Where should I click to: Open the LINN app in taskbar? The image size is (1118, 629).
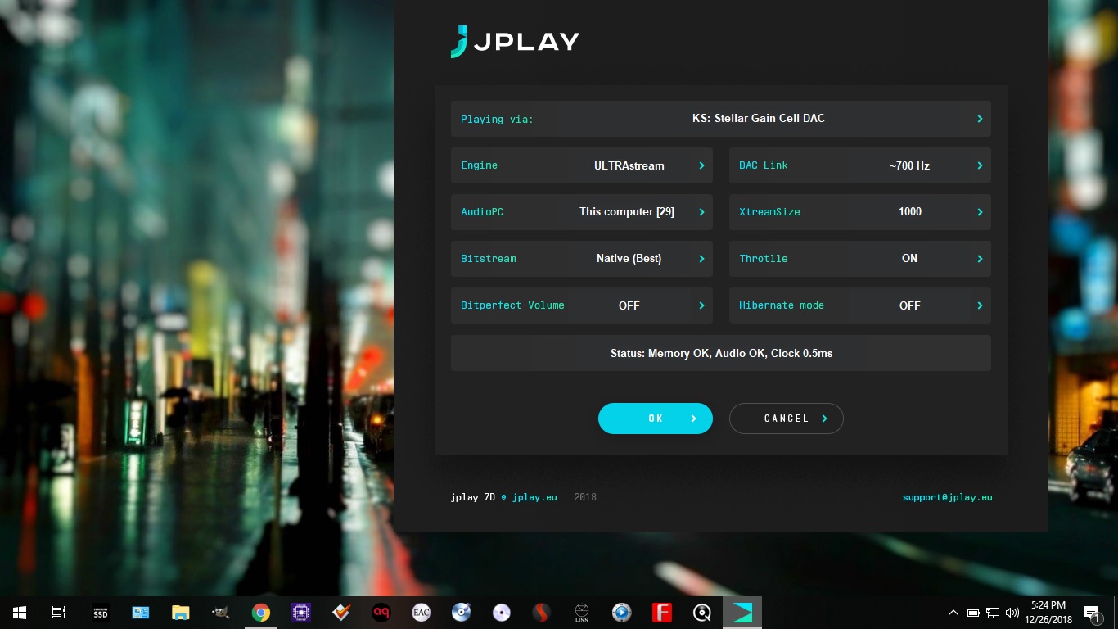[582, 612]
